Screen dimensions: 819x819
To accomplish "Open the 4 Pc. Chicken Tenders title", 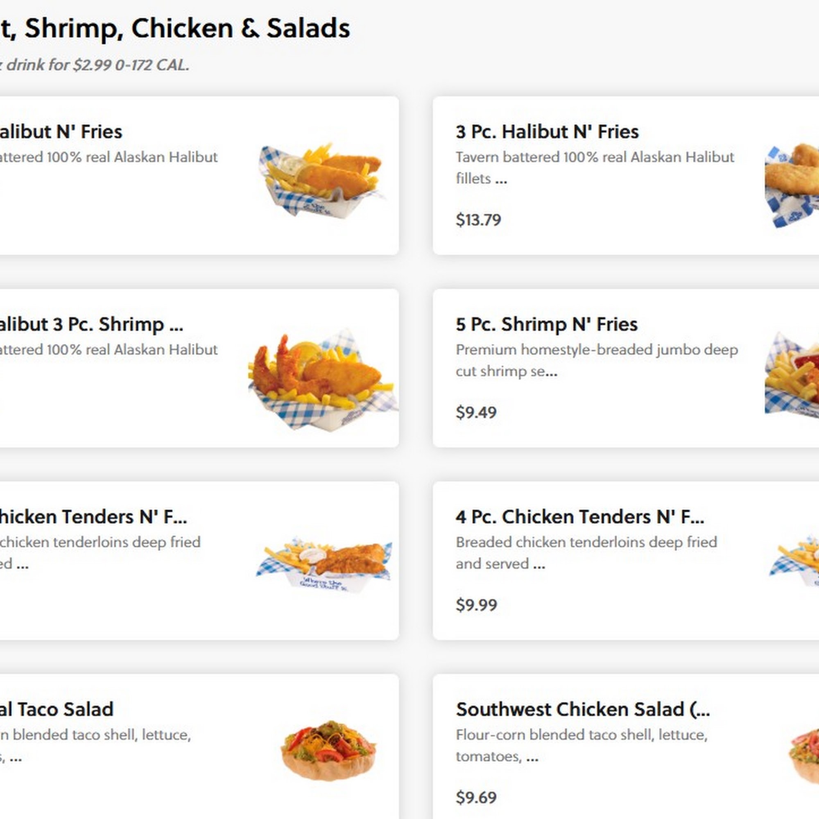I will coord(579,517).
